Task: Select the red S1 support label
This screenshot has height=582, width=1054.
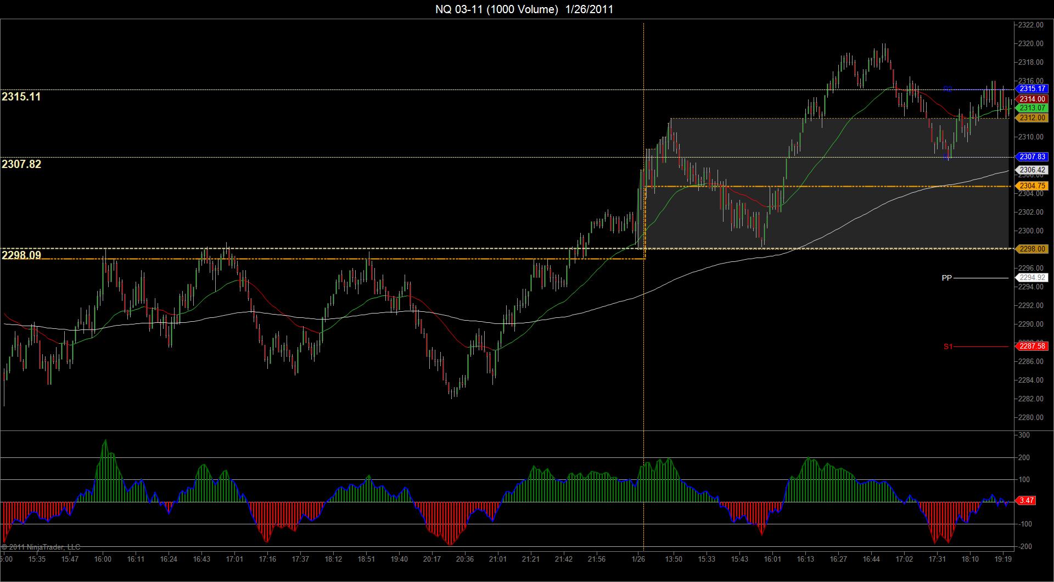Action: click(948, 346)
